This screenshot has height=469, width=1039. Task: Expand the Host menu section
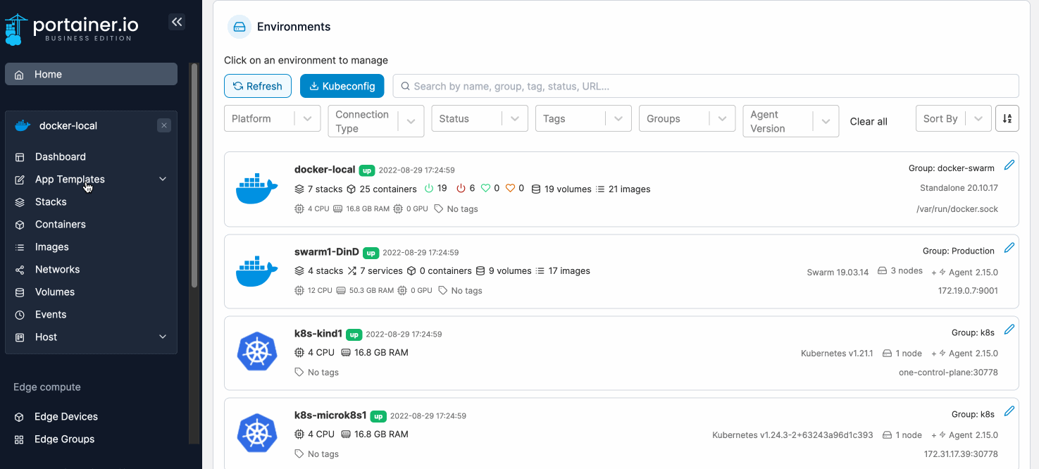163,337
